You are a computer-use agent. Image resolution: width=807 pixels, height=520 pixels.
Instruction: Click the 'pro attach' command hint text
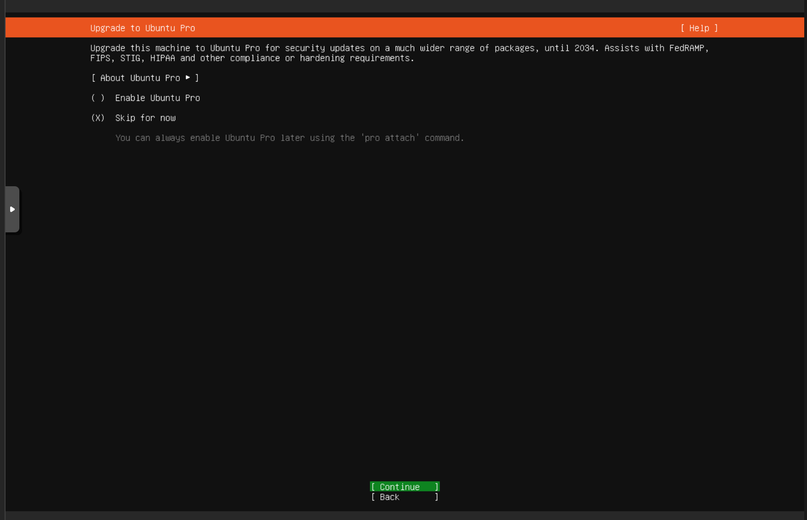pos(290,138)
